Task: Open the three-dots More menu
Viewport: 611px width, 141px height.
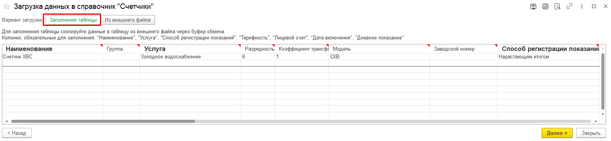Action: pos(582,7)
